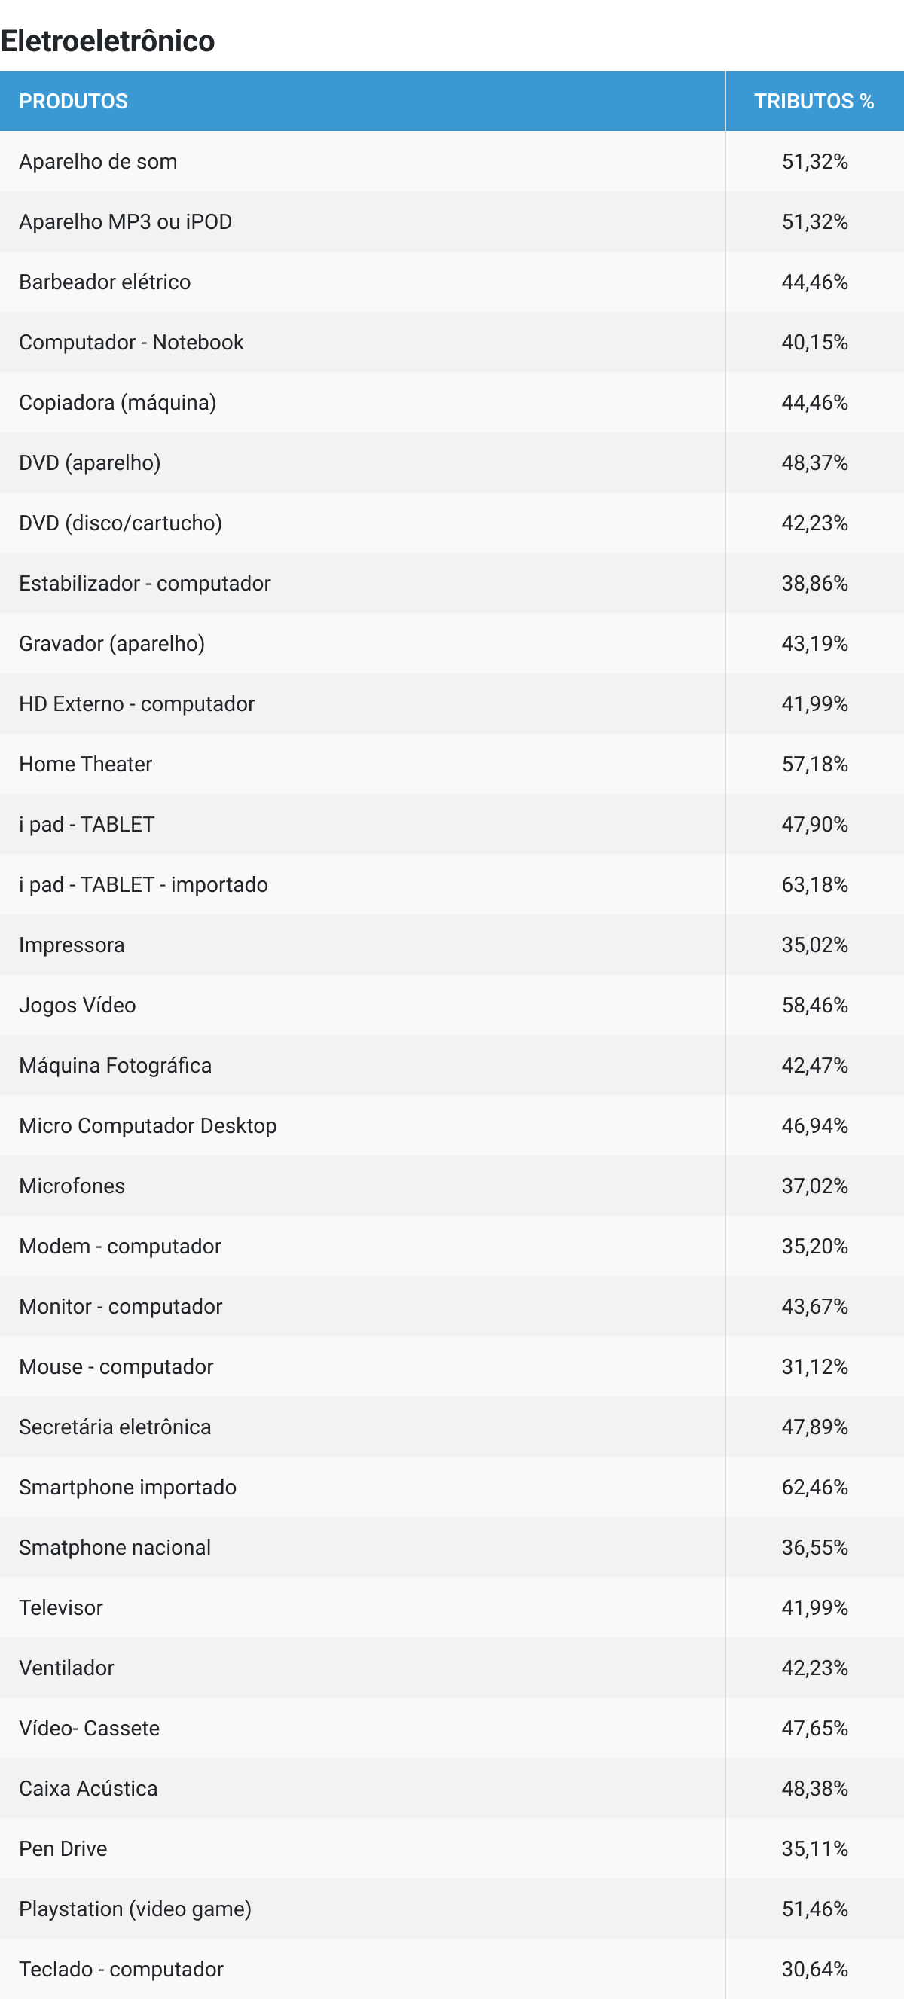Click the Smartphone importado row
The height and width of the screenshot is (1999, 904).
click(451, 1487)
